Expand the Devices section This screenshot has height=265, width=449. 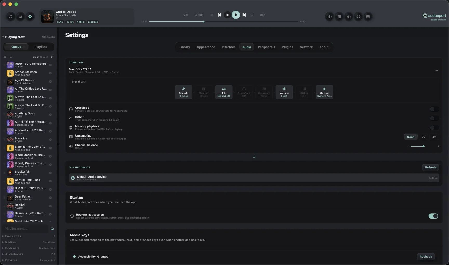pos(11,260)
